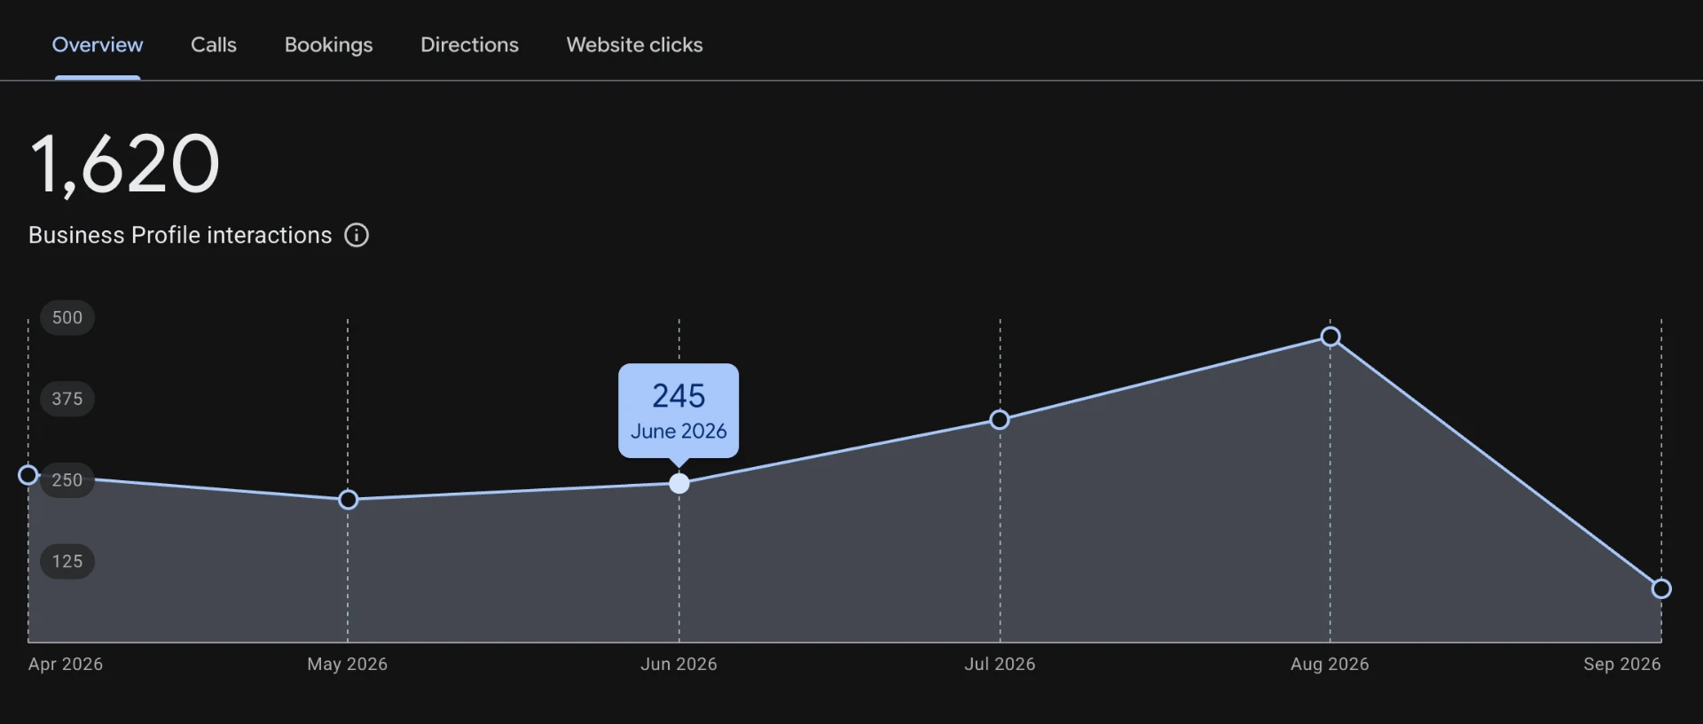This screenshot has height=724, width=1703.
Task: Click the Jul 2026 axis label
Action: 1001,664
